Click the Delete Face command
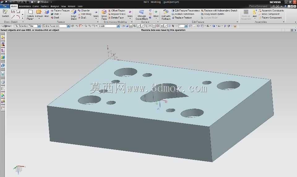This screenshot has height=177, width=297. (116, 18)
